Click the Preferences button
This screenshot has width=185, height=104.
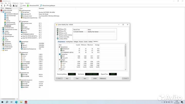tap(103, 78)
